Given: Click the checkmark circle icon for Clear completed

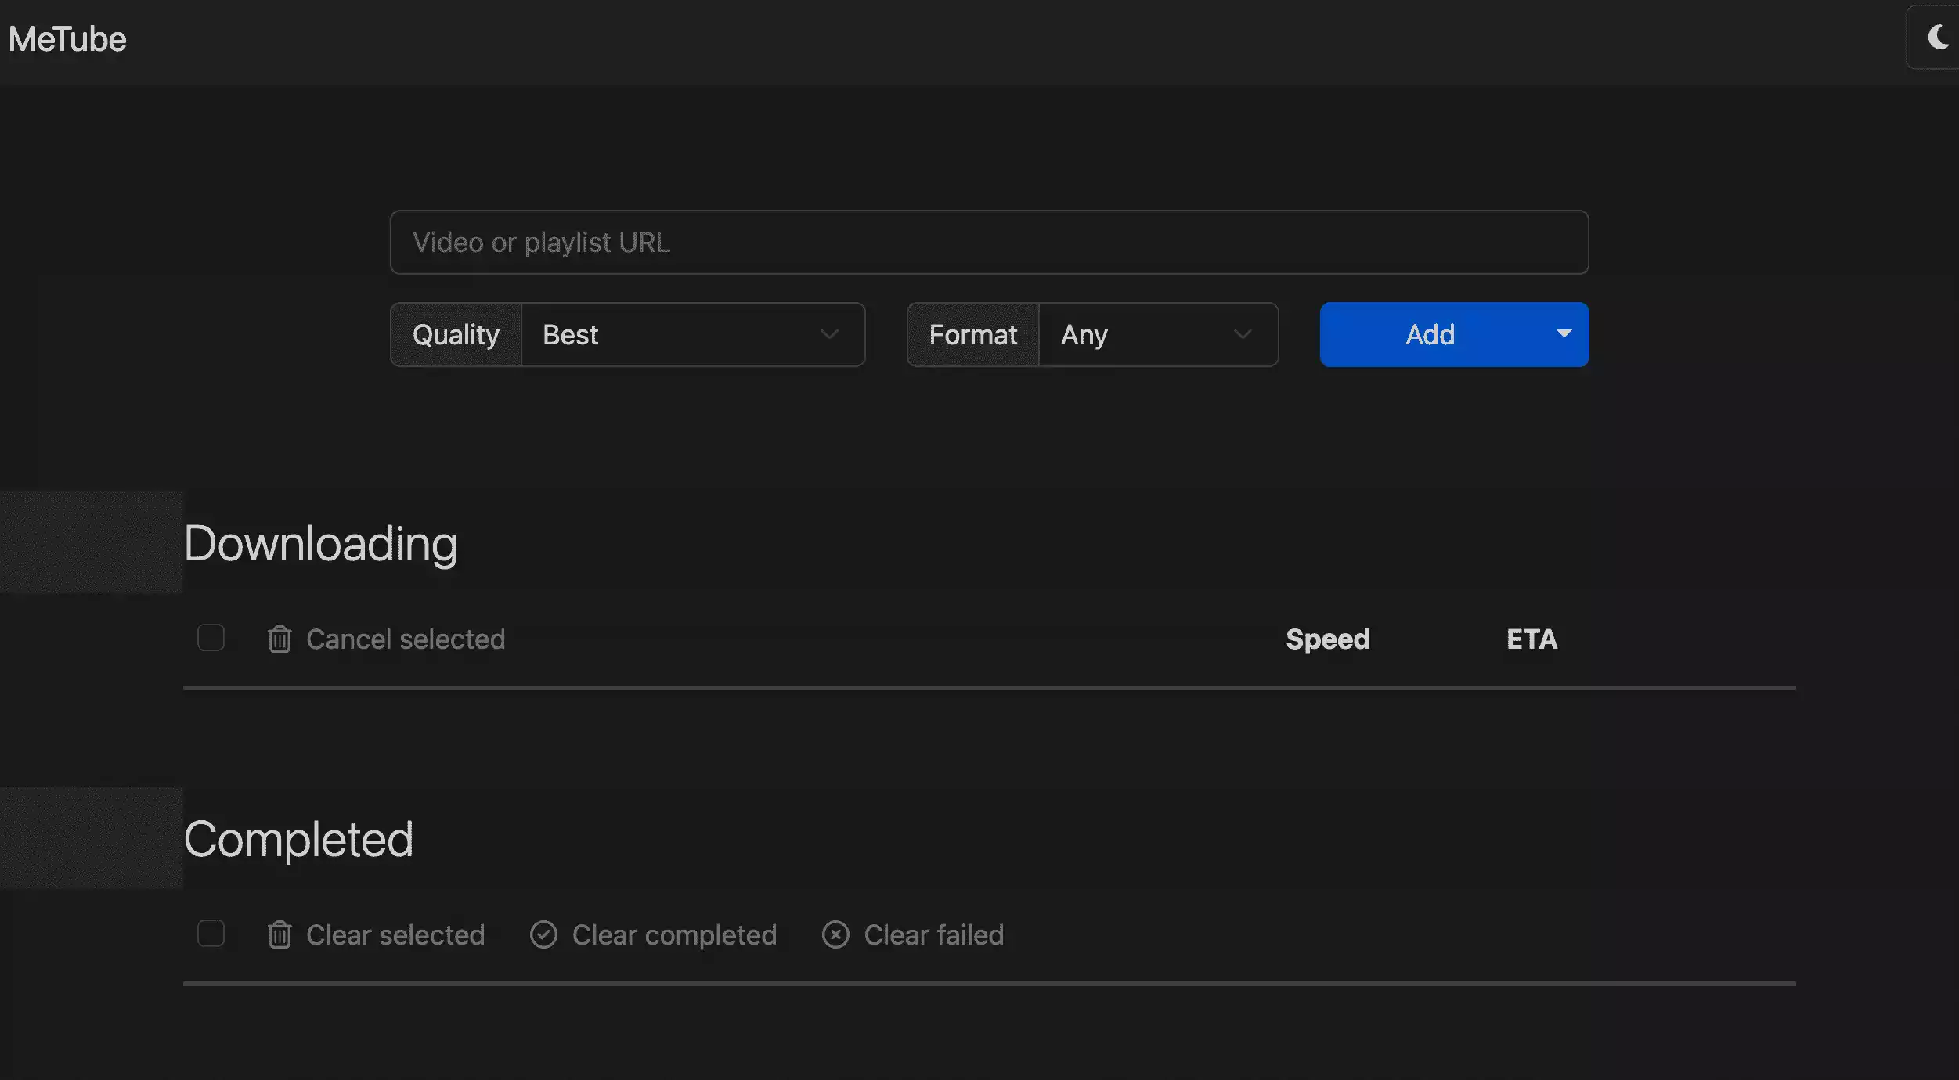Looking at the screenshot, I should click(543, 935).
